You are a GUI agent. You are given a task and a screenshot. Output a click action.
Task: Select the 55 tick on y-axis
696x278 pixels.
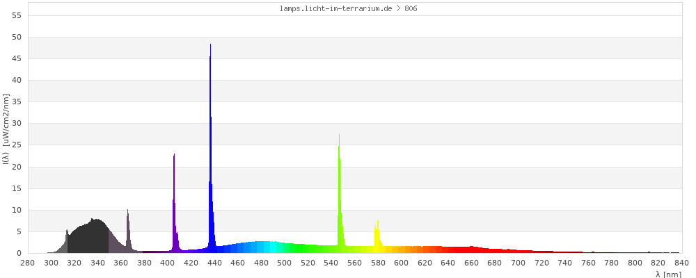pos(17,15)
